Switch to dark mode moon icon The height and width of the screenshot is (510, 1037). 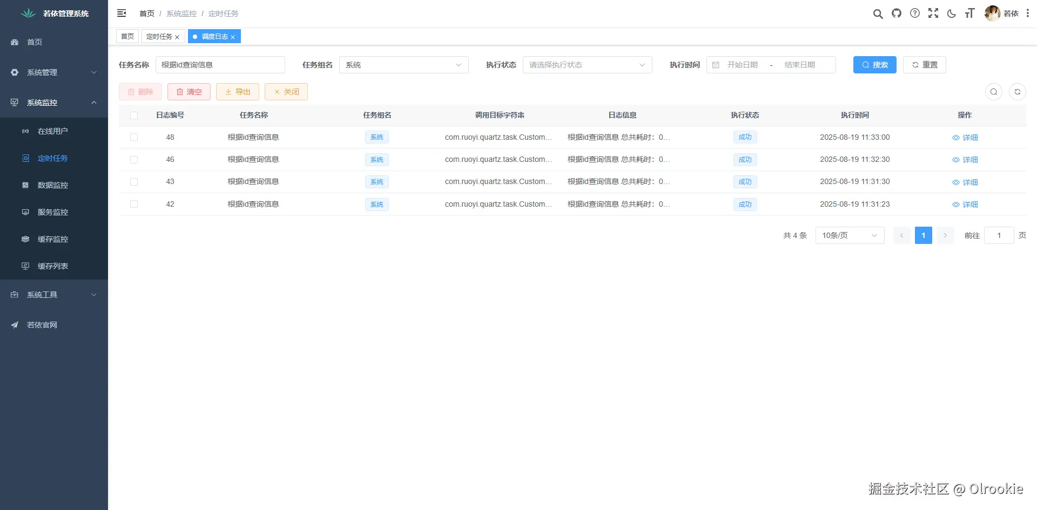952,13
